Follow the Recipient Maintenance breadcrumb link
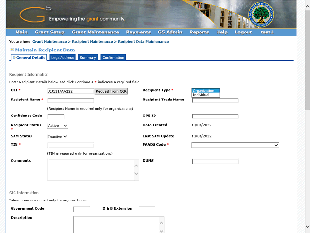The width and height of the screenshot is (310, 233). (93, 42)
